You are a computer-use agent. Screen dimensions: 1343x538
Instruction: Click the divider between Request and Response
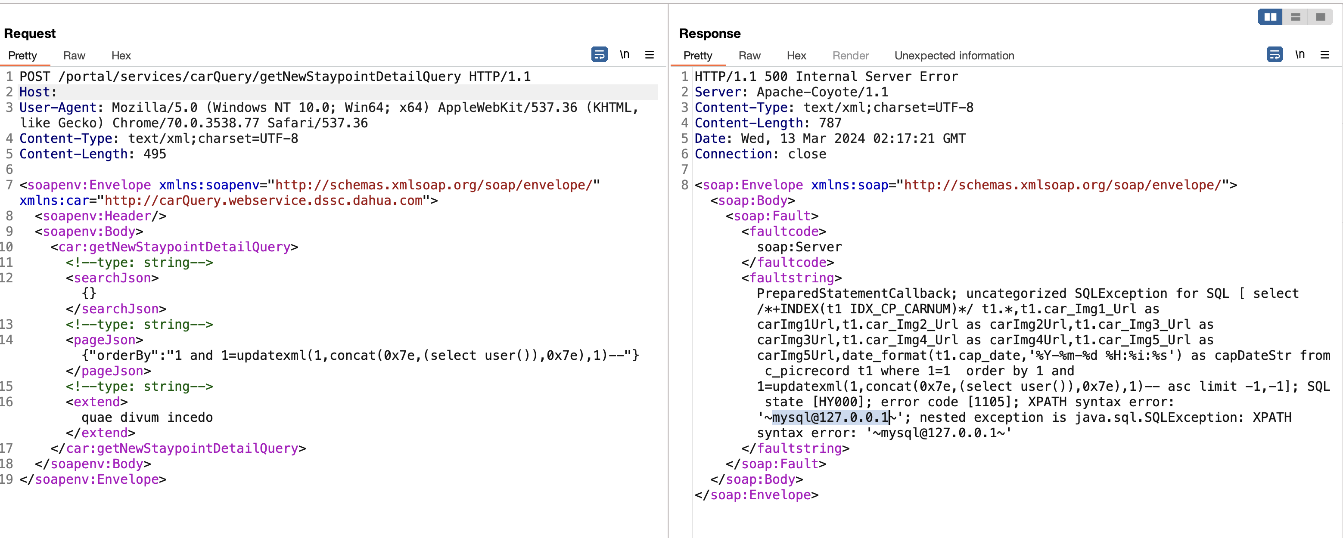coord(668,271)
